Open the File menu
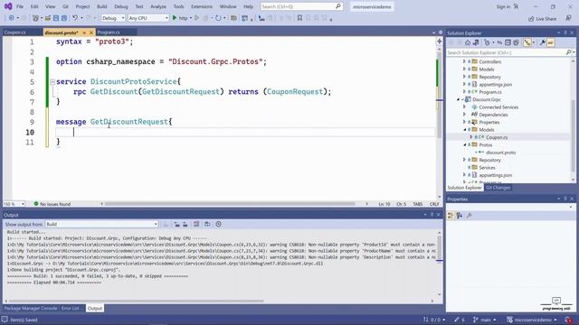The height and width of the screenshot is (325, 579). [20, 6]
